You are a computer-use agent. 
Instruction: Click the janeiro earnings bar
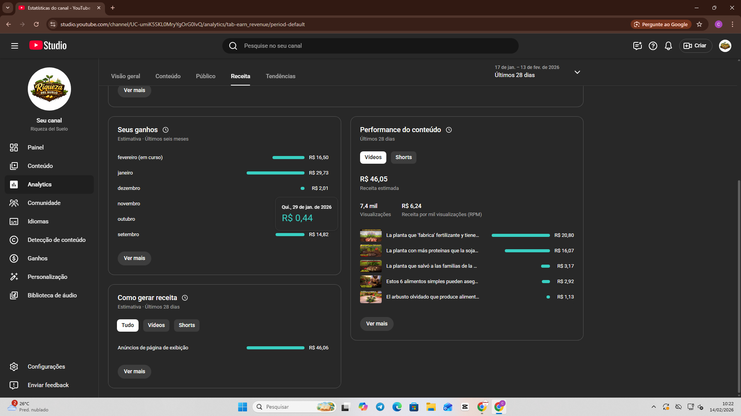pos(275,173)
